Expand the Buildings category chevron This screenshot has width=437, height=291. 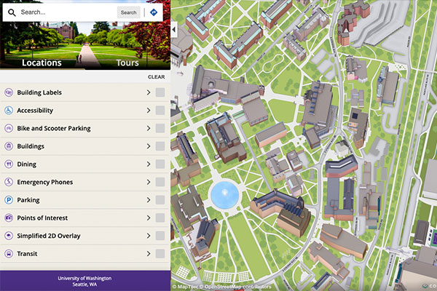[148, 146]
